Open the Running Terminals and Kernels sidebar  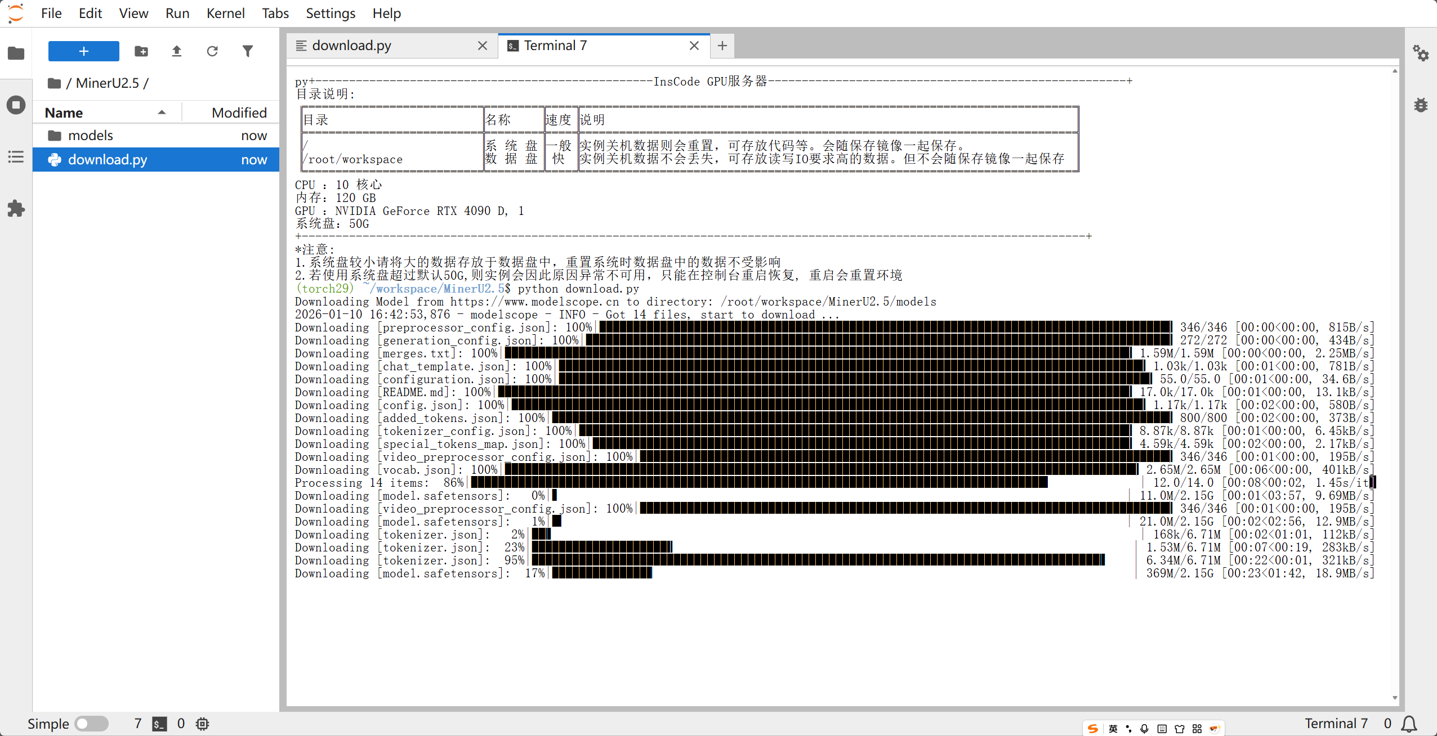point(16,105)
